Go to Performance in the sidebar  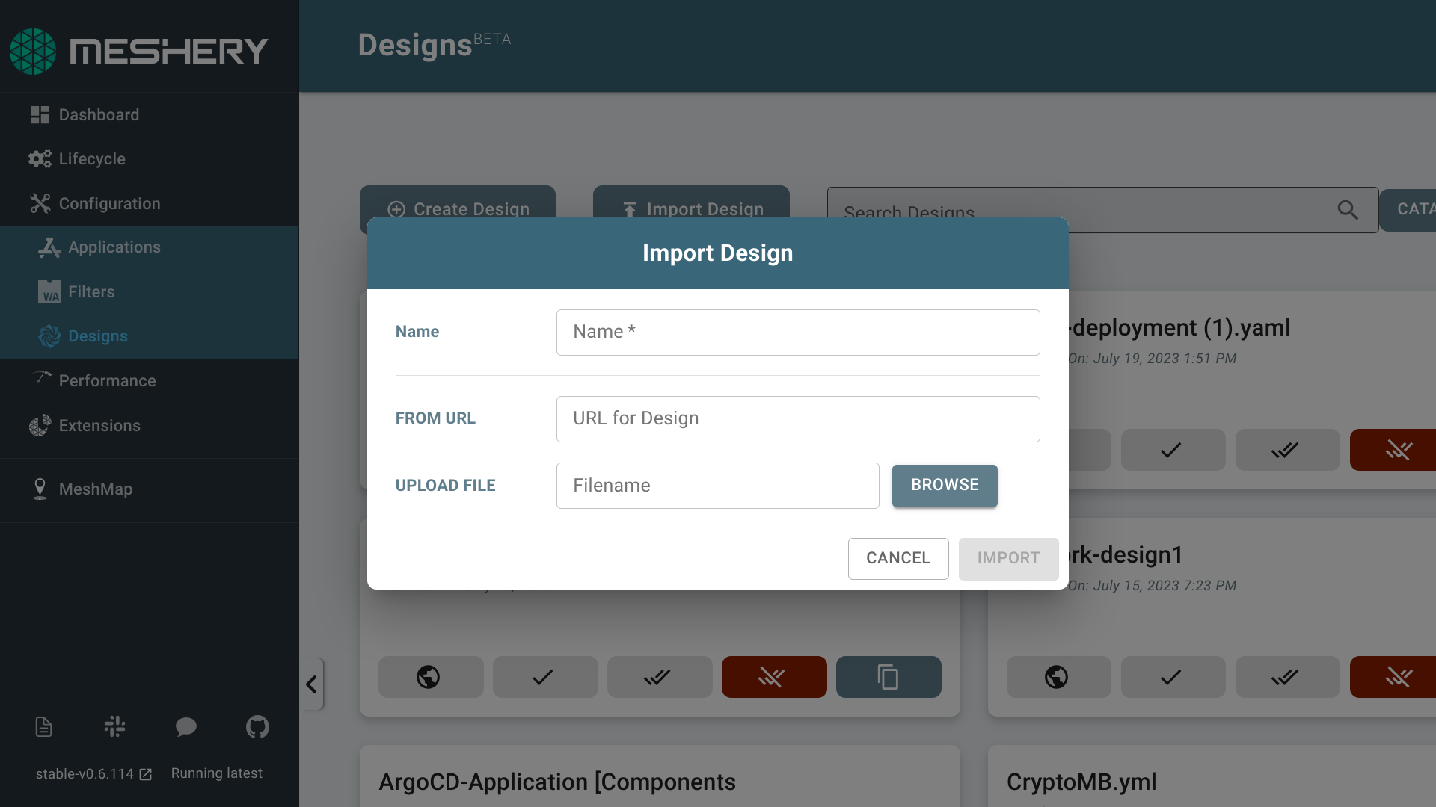pyautogui.click(x=107, y=381)
